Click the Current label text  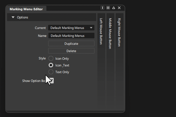[x=40, y=28]
